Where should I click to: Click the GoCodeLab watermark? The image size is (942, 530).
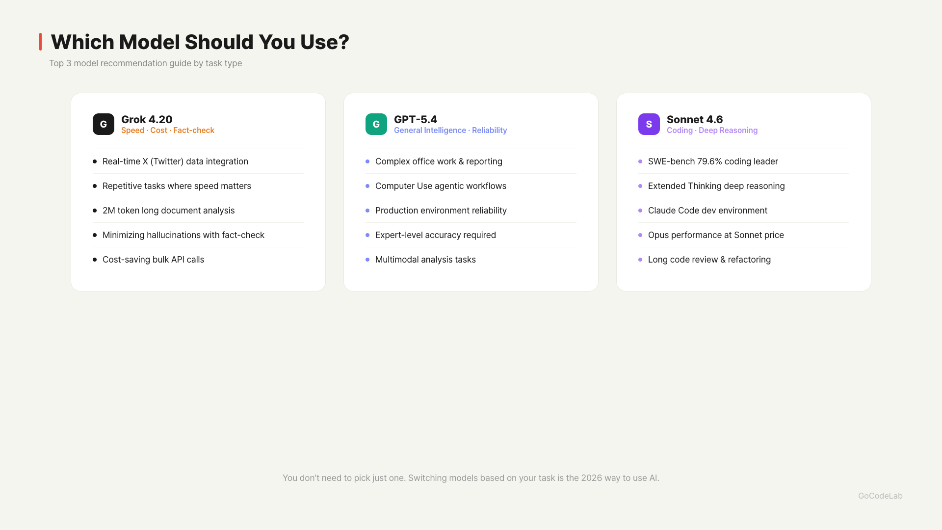[880, 496]
